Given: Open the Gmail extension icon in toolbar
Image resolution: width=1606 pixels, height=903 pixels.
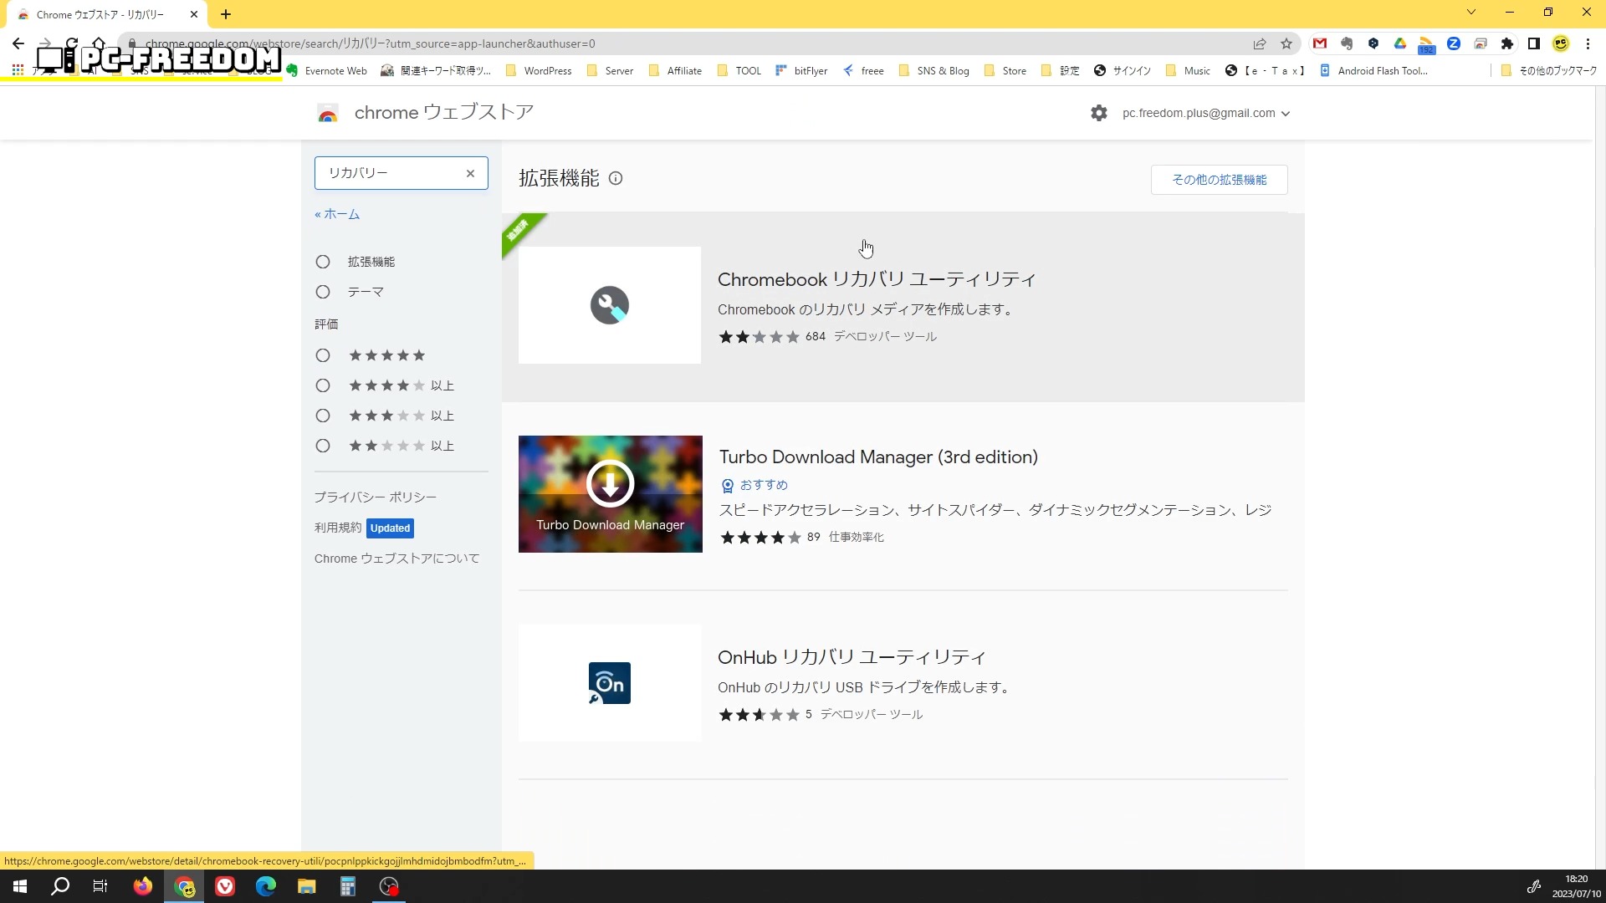Looking at the screenshot, I should [x=1320, y=43].
